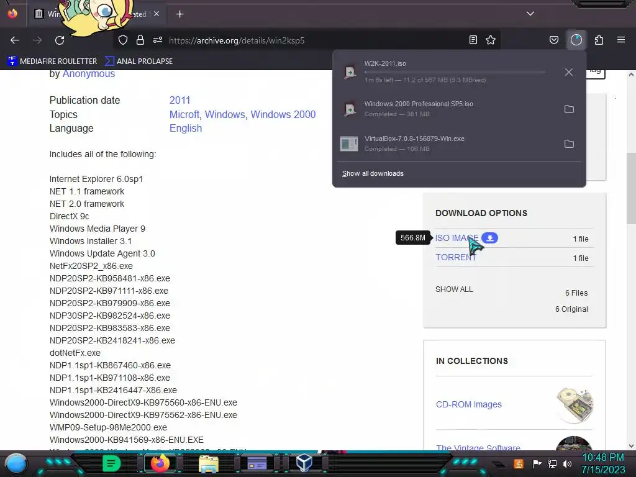Viewport: 636px width, 477px height.
Task: Click the 6 Files count text
Action: tap(576, 293)
